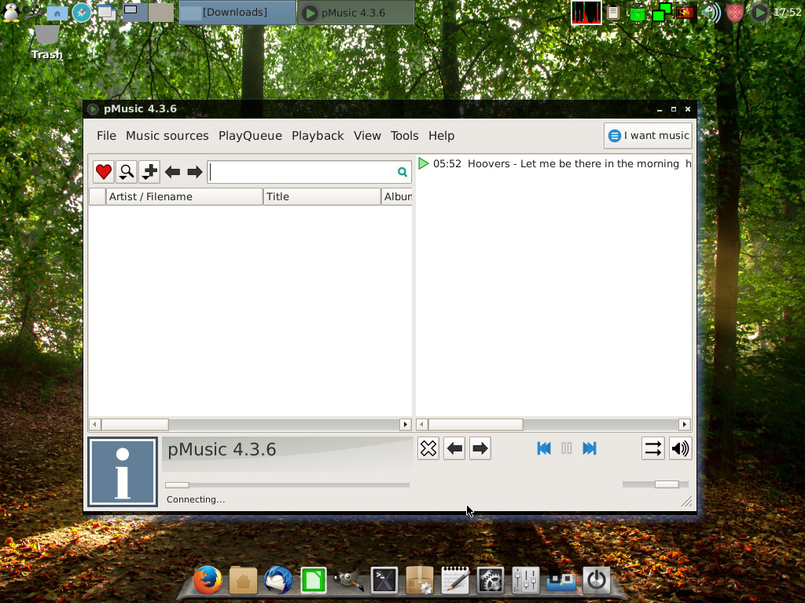Viewport: 805px width, 603px height.
Task: Toggle continuous play with the arrows icon
Action: (x=652, y=448)
